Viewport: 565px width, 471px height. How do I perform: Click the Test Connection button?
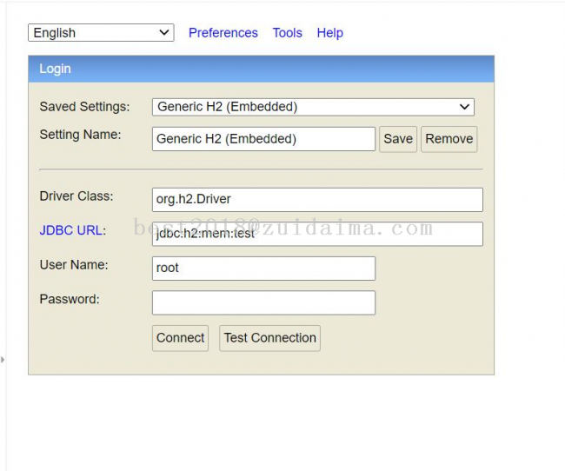click(269, 338)
